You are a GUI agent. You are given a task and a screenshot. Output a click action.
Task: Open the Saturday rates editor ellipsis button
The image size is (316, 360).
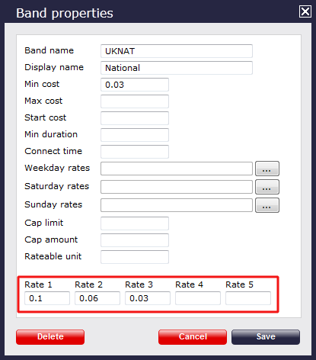[267, 187]
